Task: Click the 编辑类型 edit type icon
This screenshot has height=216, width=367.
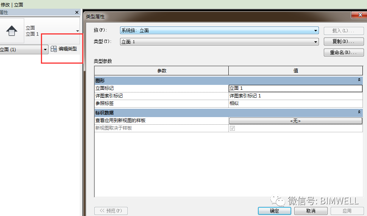Action: point(54,49)
